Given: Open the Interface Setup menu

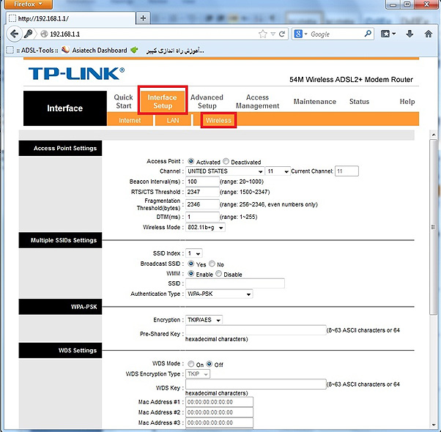Looking at the screenshot, I should [163, 102].
